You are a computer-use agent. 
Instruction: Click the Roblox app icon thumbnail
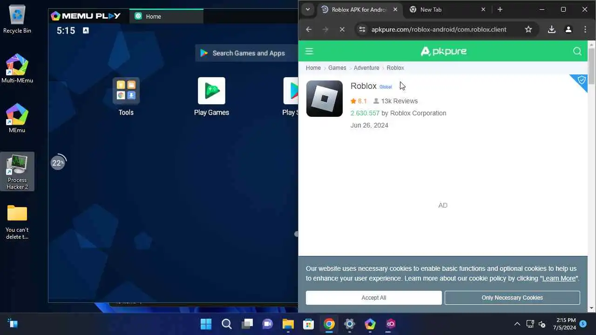(325, 99)
